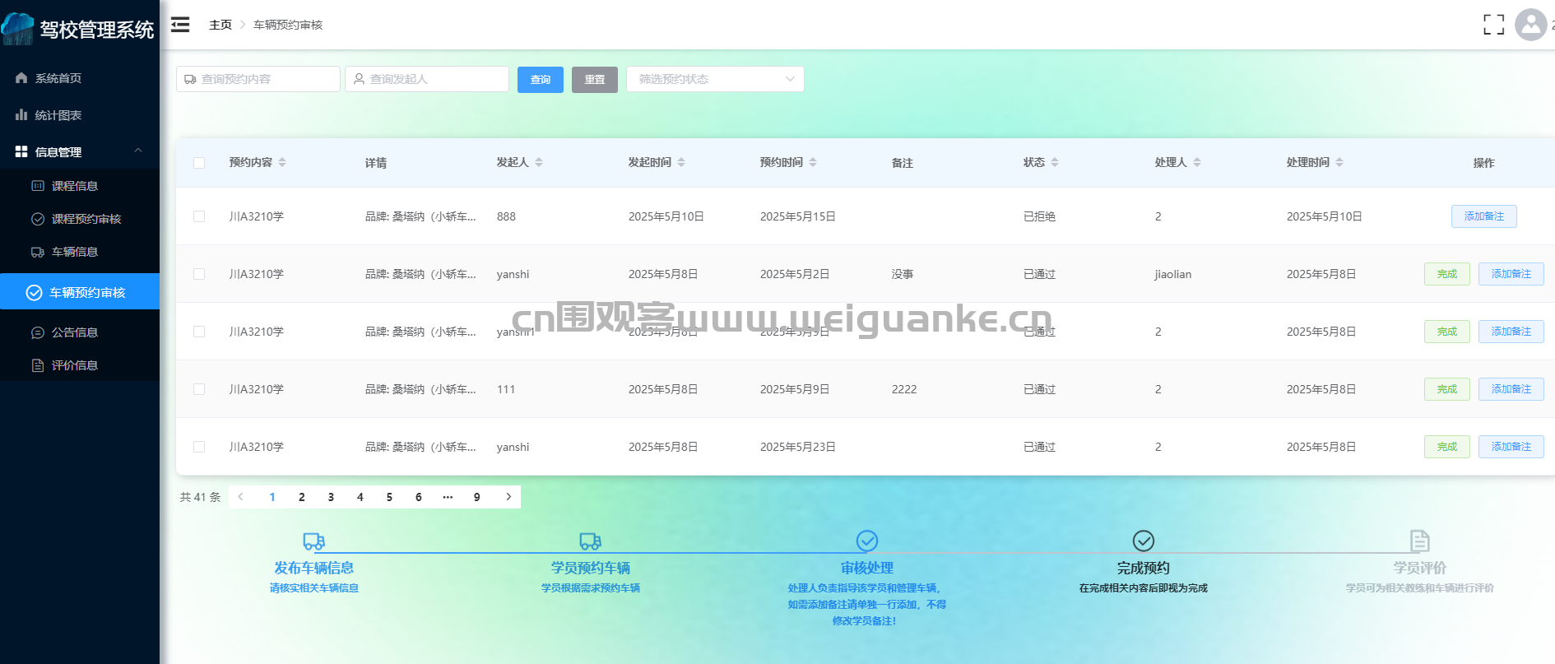Expand more pages ellipsis in pagination
Image resolution: width=1555 pixels, height=664 pixels.
pos(448,497)
